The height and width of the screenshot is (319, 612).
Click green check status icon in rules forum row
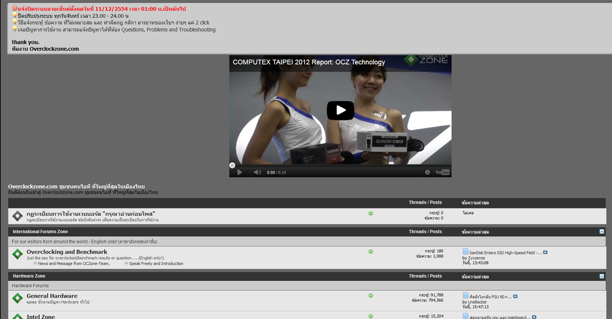(371, 213)
